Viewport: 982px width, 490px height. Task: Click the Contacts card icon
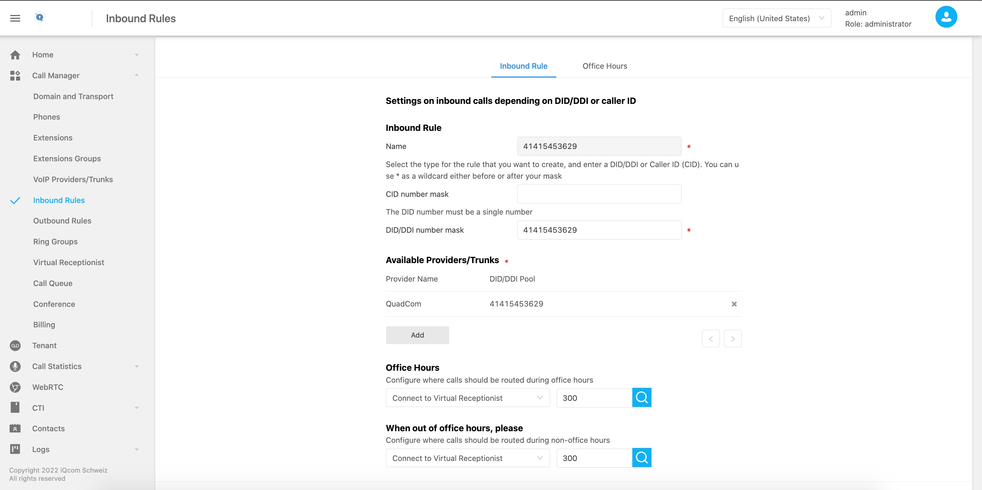click(x=15, y=428)
